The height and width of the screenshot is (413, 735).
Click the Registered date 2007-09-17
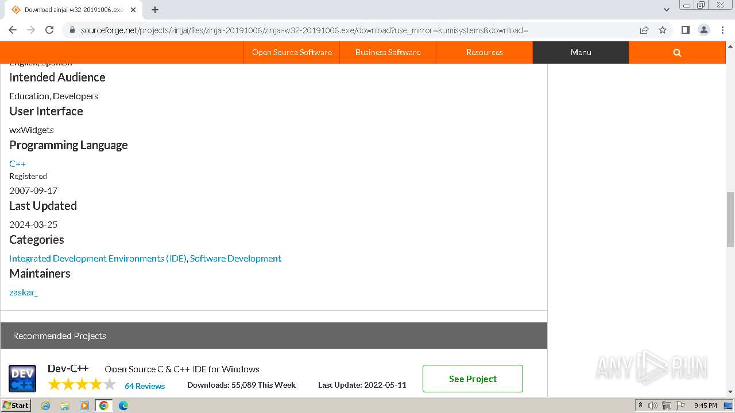[33, 190]
